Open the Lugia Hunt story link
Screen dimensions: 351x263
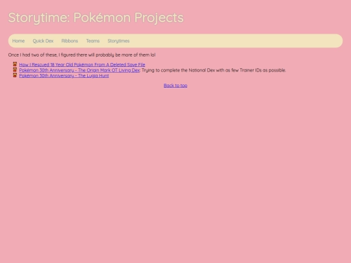click(64, 75)
